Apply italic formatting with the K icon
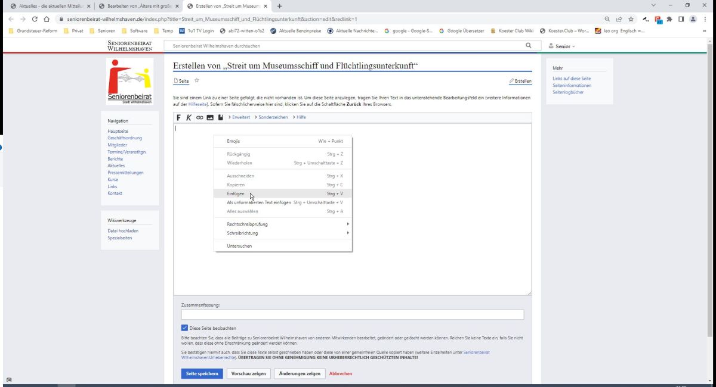 [189, 117]
